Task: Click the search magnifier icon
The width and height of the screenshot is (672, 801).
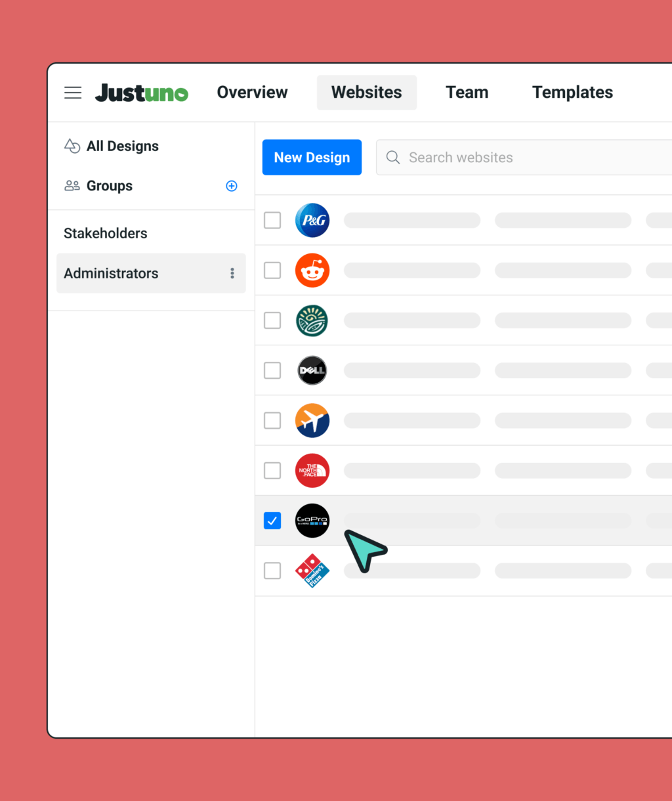Action: pyautogui.click(x=393, y=157)
